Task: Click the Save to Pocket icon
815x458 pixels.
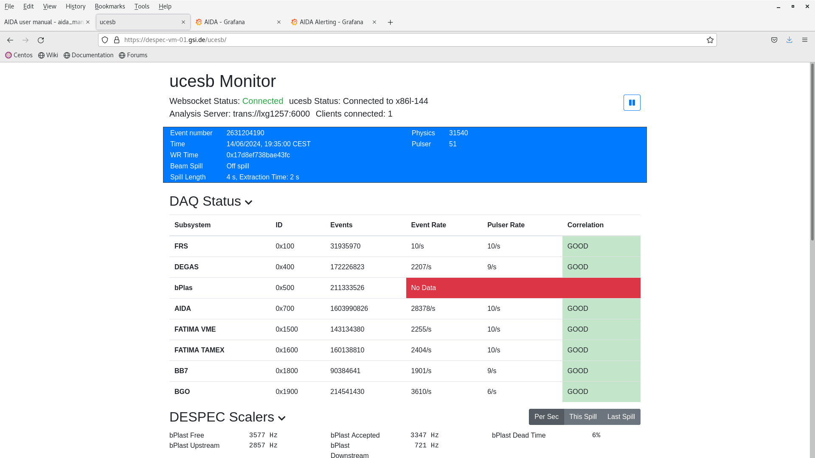Action: coord(774,40)
